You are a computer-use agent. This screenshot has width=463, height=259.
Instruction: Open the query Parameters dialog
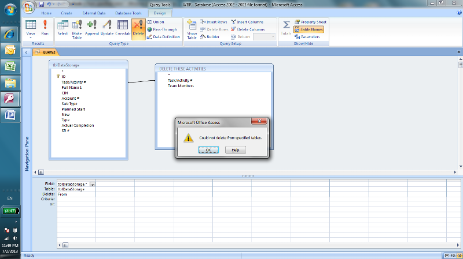click(307, 37)
